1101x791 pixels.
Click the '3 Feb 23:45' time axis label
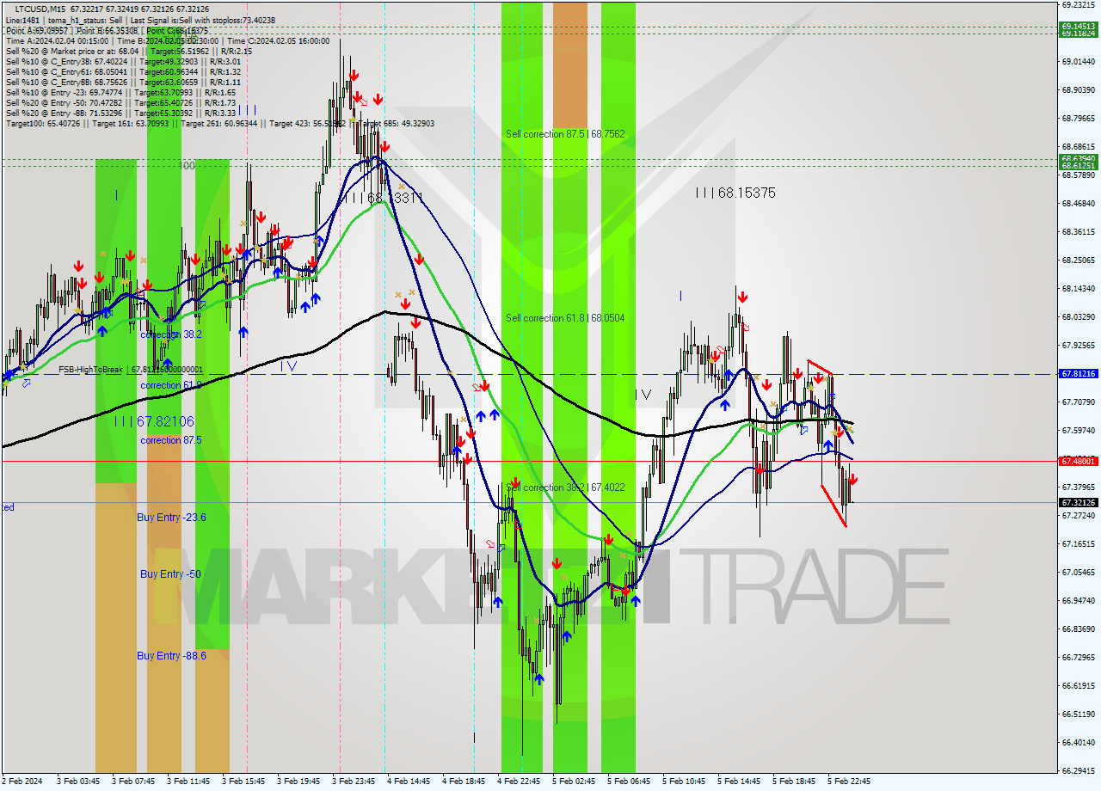pos(353,782)
